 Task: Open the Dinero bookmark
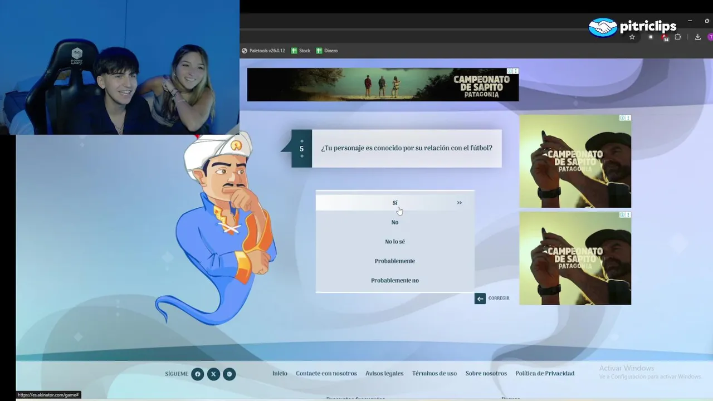pyautogui.click(x=327, y=51)
